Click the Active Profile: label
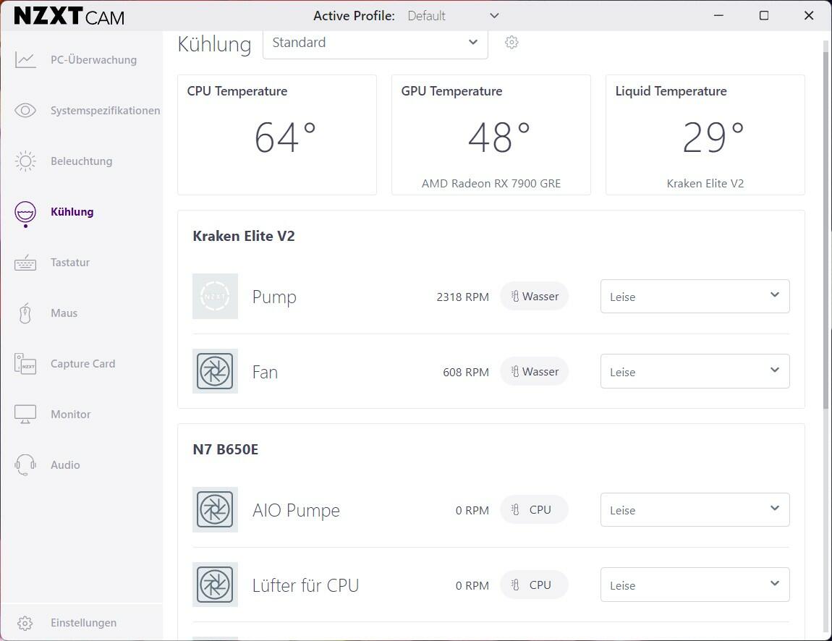 coord(354,16)
